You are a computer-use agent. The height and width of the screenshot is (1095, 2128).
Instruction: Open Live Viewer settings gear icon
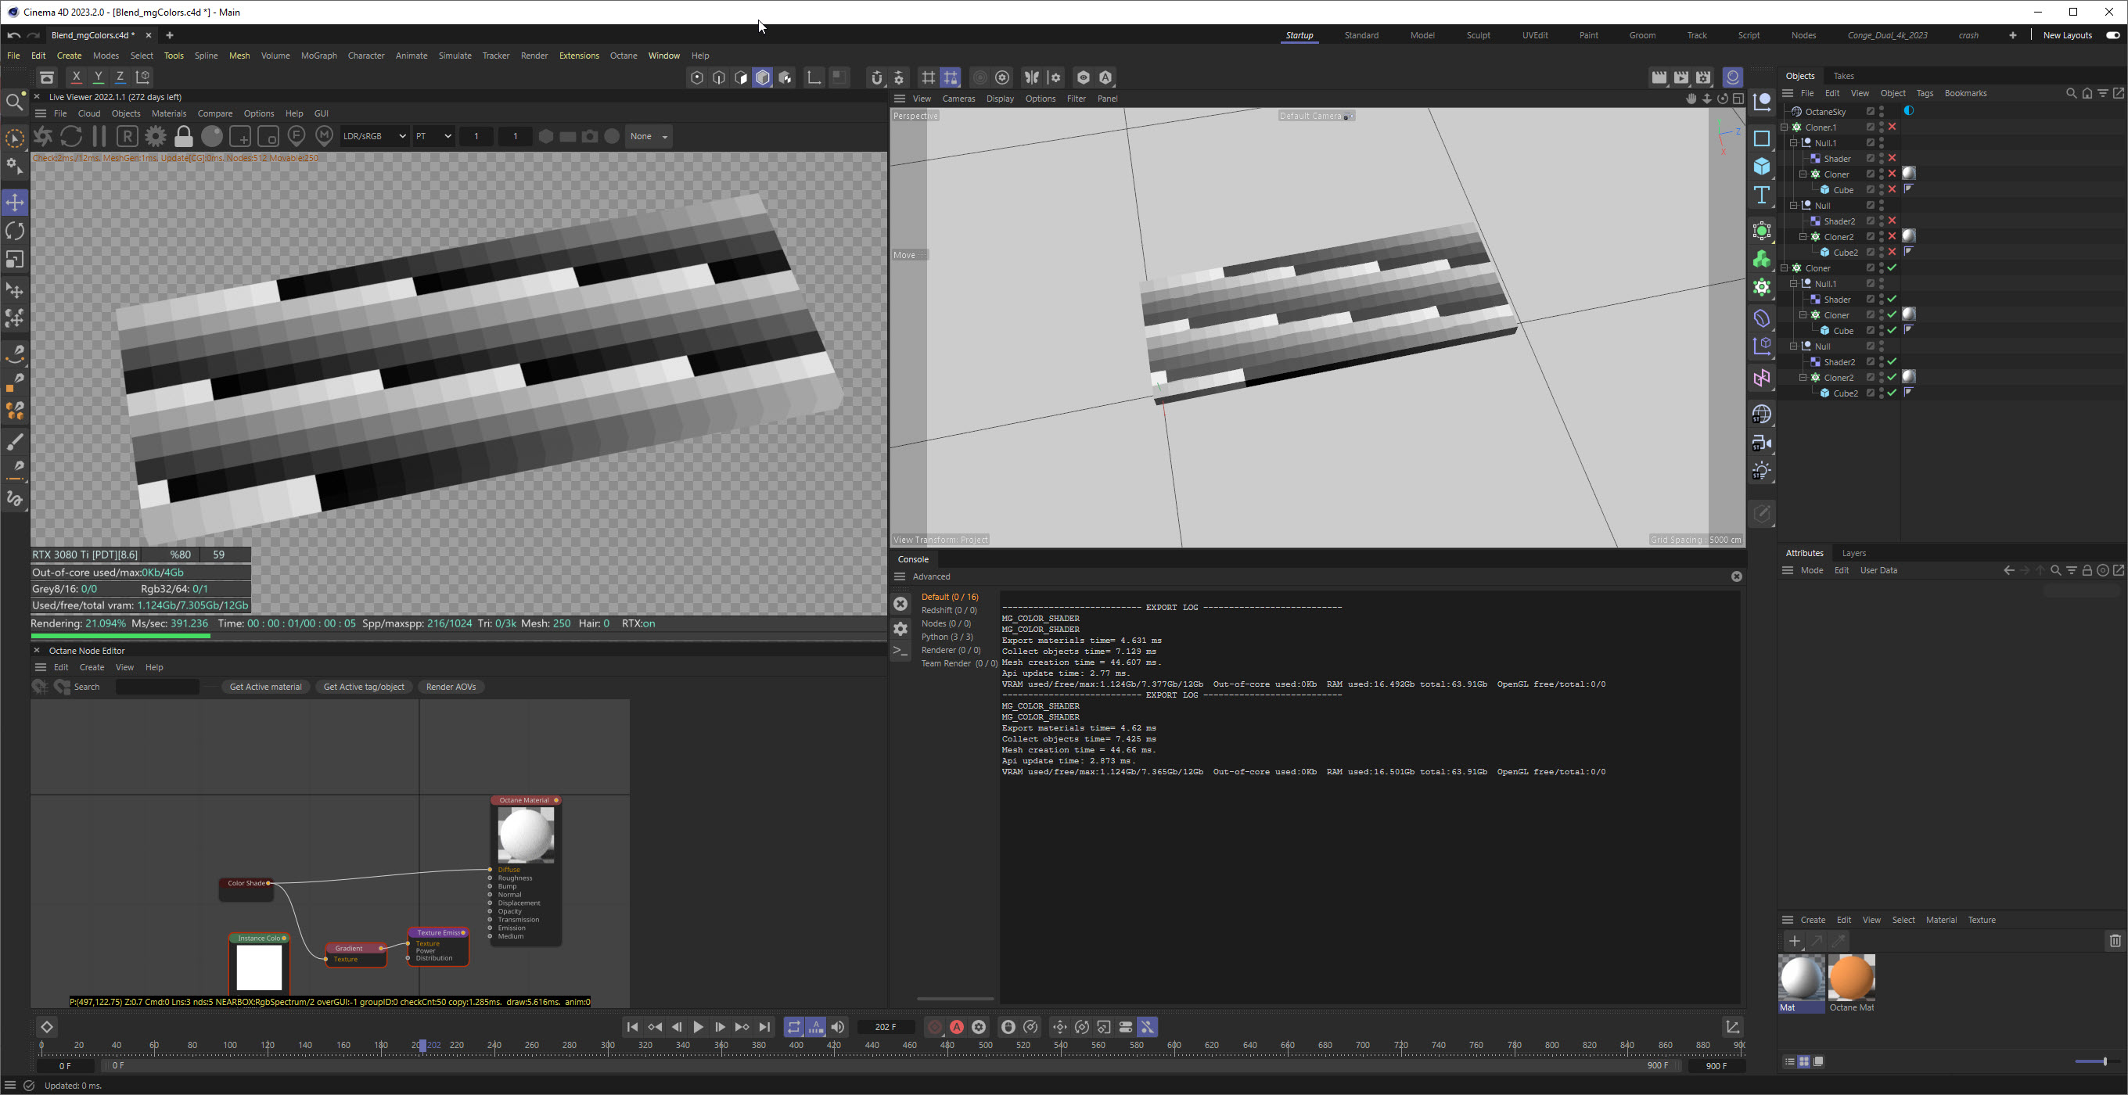point(156,136)
